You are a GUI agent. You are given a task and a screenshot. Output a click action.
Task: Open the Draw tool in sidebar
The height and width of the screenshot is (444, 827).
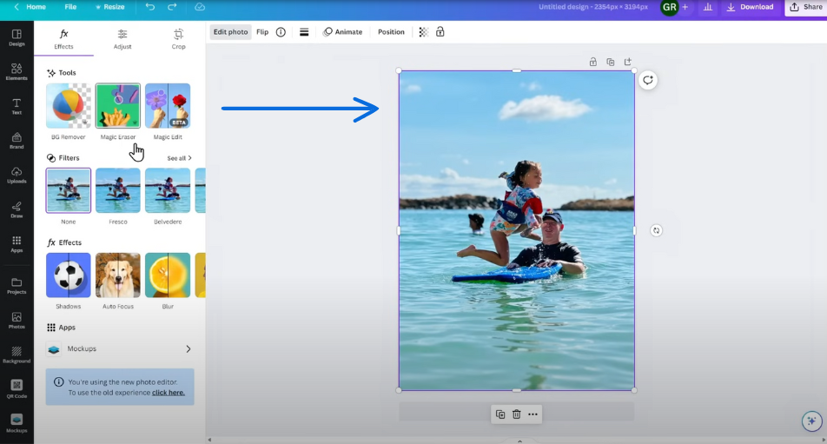[x=17, y=209]
